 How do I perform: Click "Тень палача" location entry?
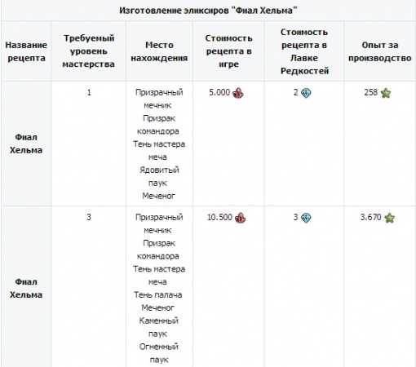(x=158, y=294)
